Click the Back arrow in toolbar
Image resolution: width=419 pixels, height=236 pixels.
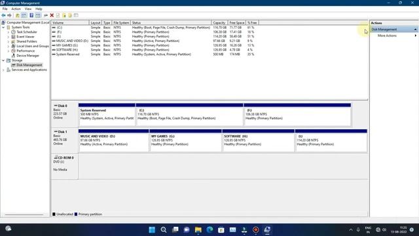3,16
